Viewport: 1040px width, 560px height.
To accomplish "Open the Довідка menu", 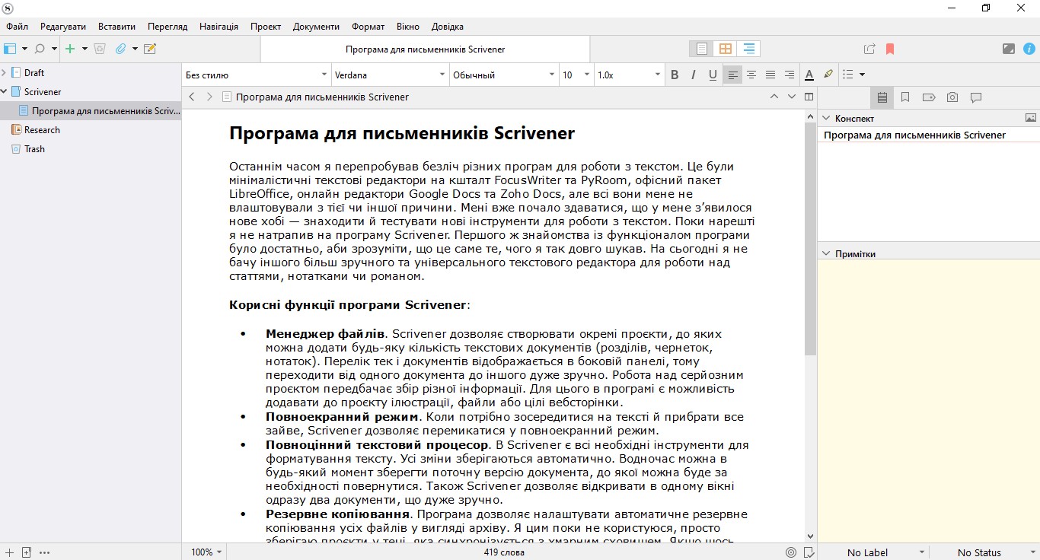I will (448, 27).
